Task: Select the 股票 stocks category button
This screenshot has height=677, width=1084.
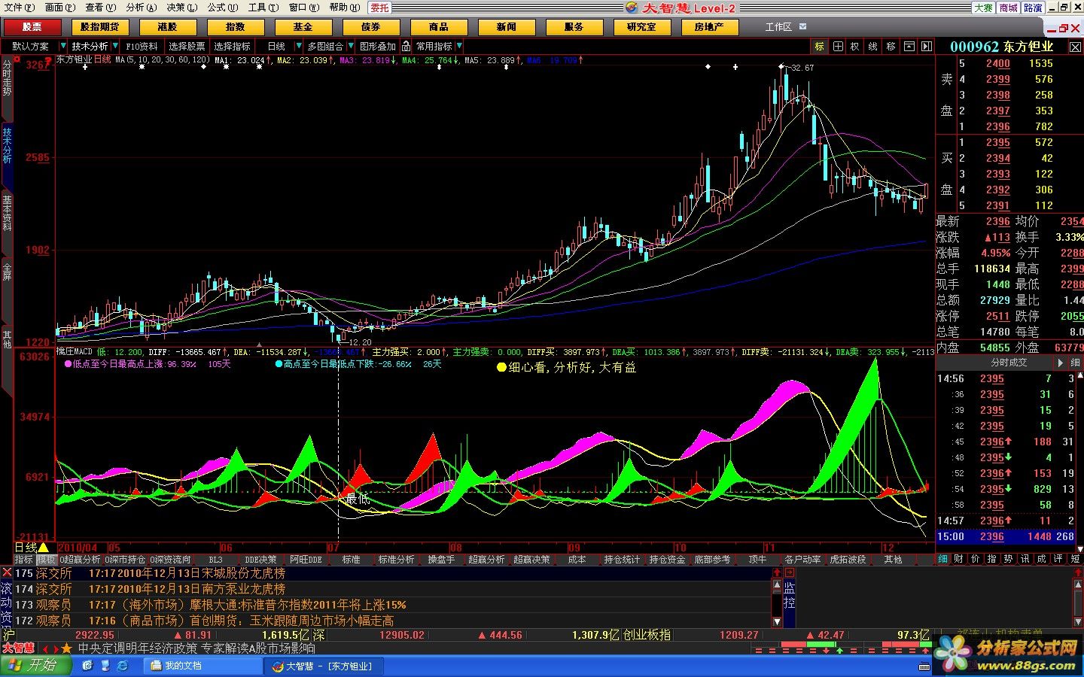Action: click(32, 27)
